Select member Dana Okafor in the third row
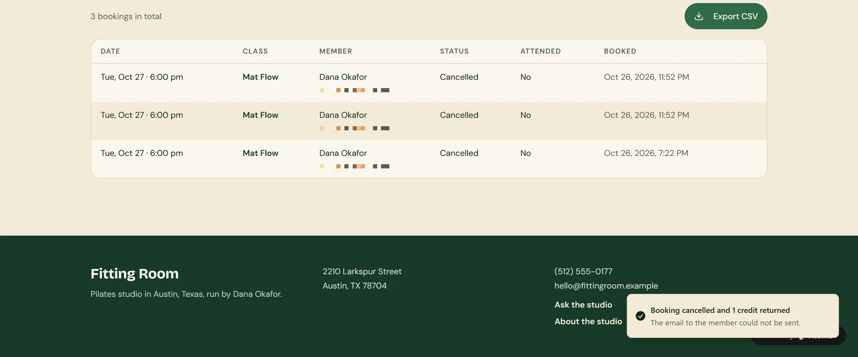 point(343,153)
